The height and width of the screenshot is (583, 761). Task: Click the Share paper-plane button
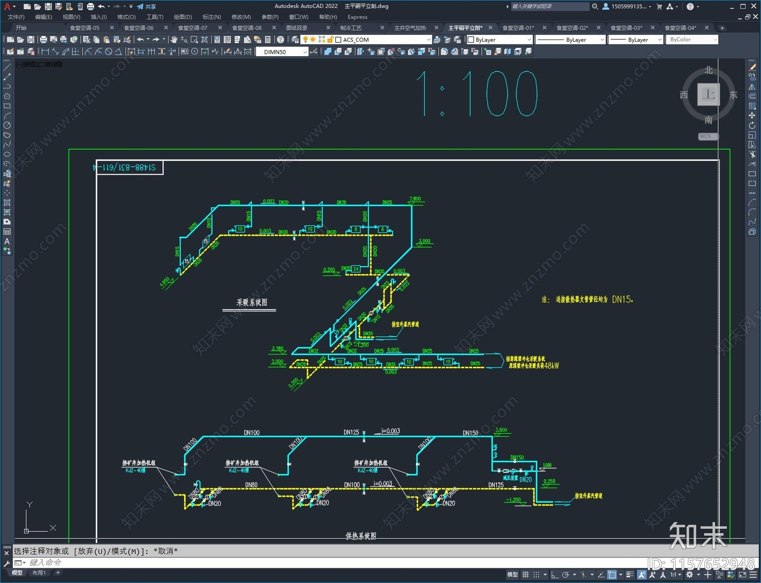point(146,7)
